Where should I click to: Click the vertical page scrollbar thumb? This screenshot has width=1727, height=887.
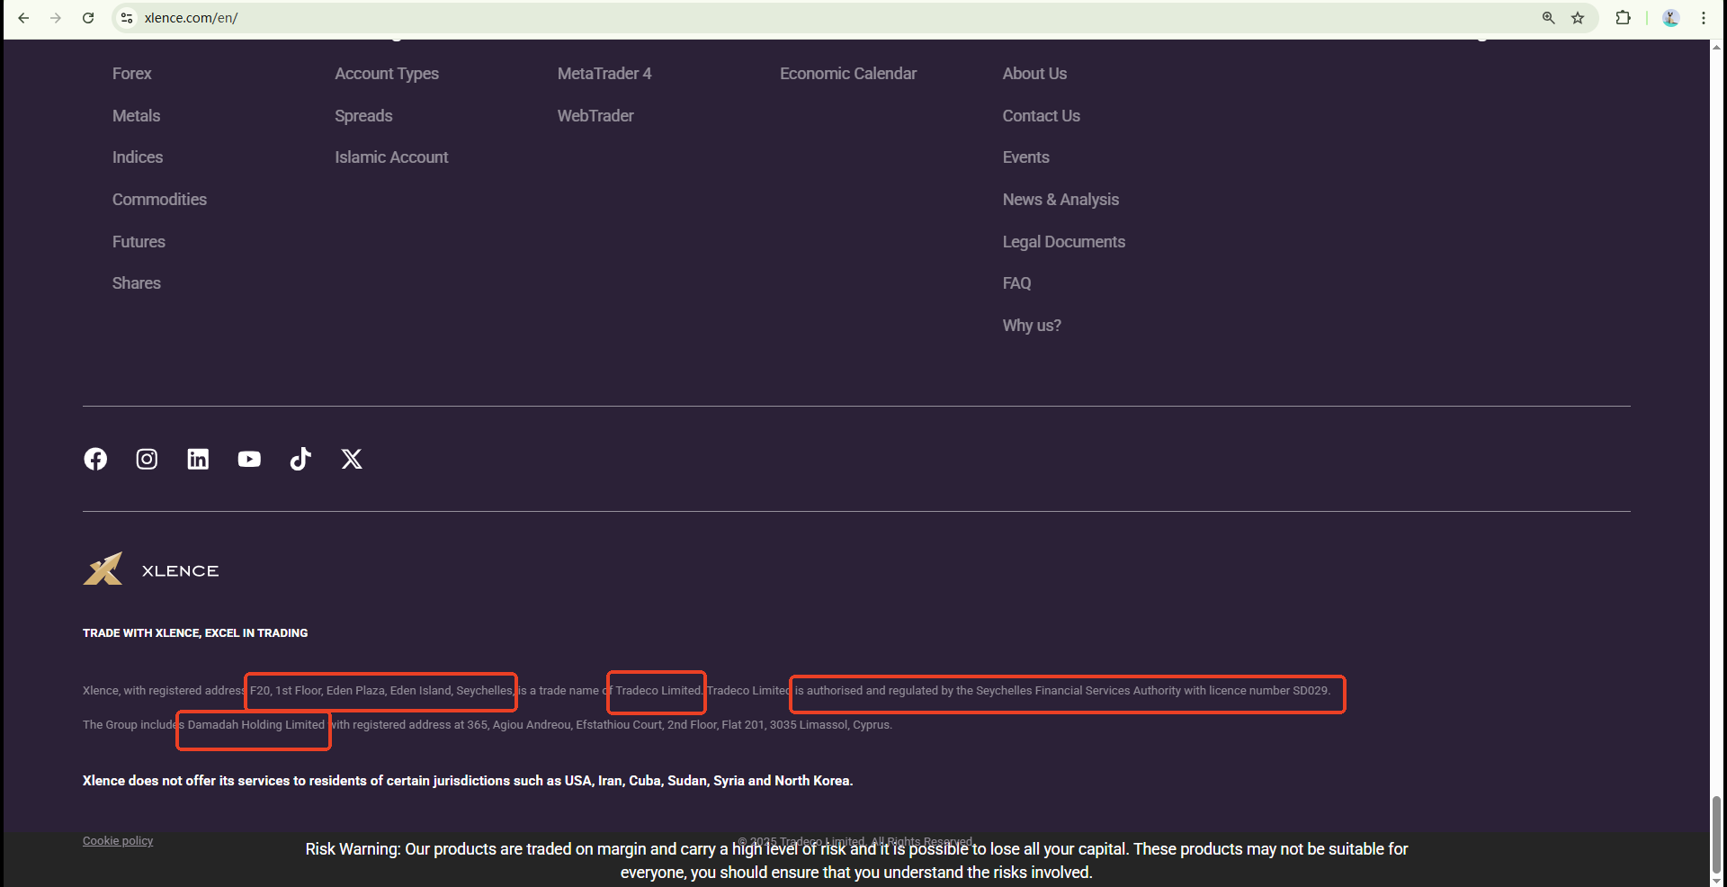(x=1716, y=832)
